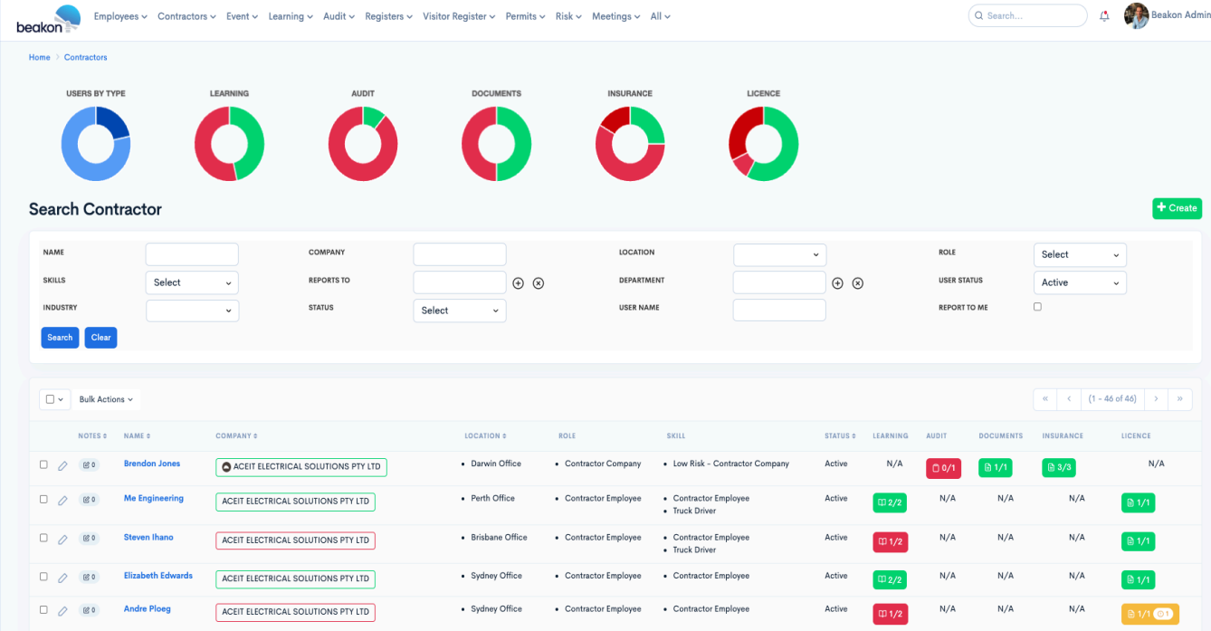
Task: Click Andre Ploeg's orange licence 1/1 badge
Action: (1149, 614)
